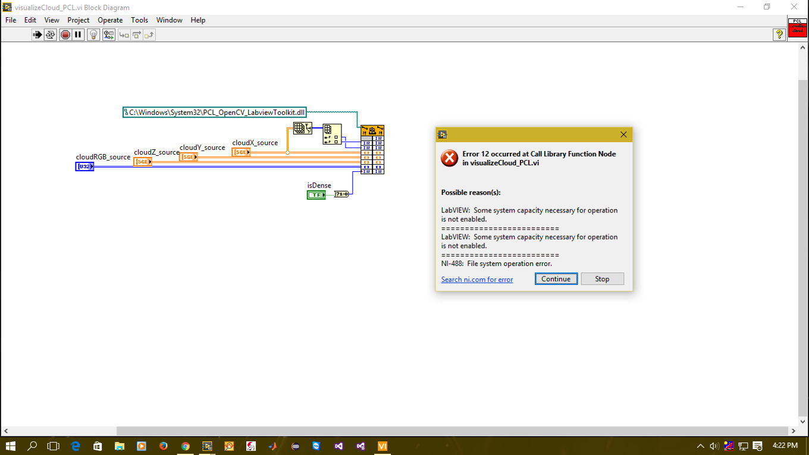Open the Help menu
The width and height of the screenshot is (809, 455).
(198, 20)
